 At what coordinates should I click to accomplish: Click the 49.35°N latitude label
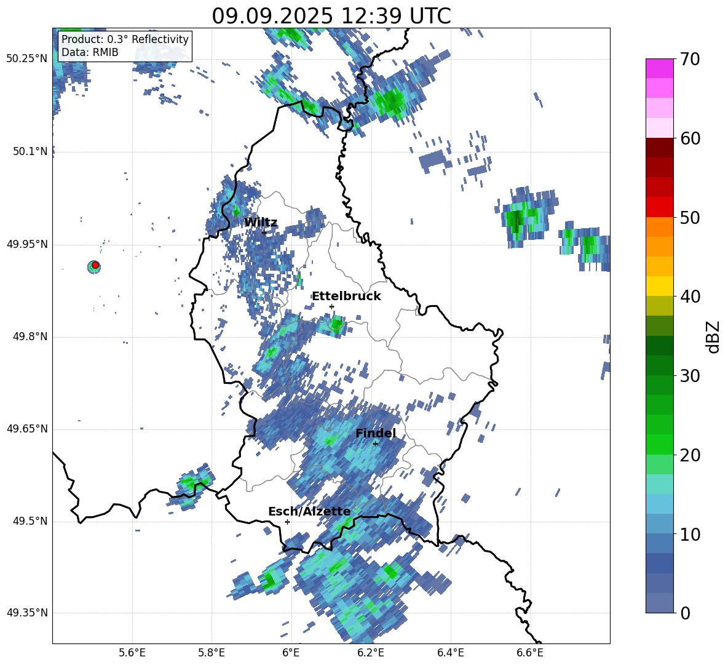coord(27,613)
